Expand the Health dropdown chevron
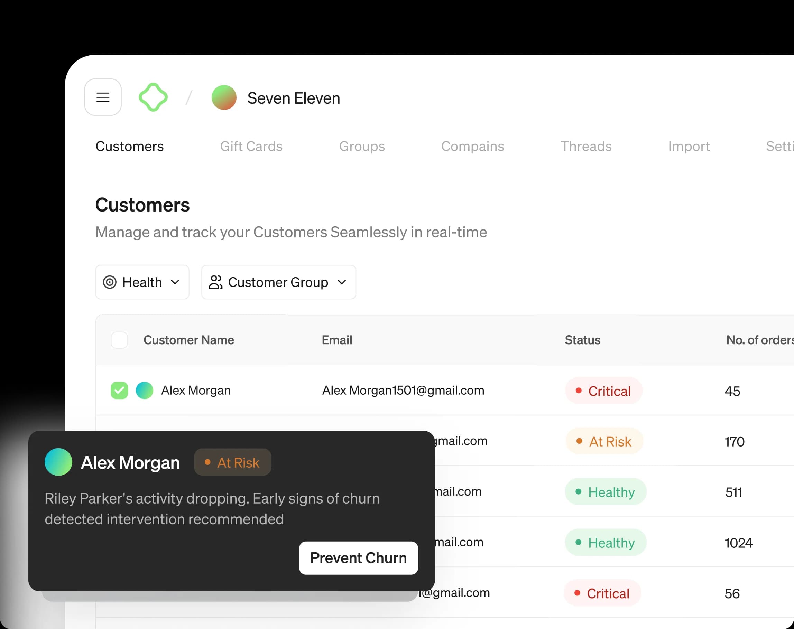794x629 pixels. 175,282
